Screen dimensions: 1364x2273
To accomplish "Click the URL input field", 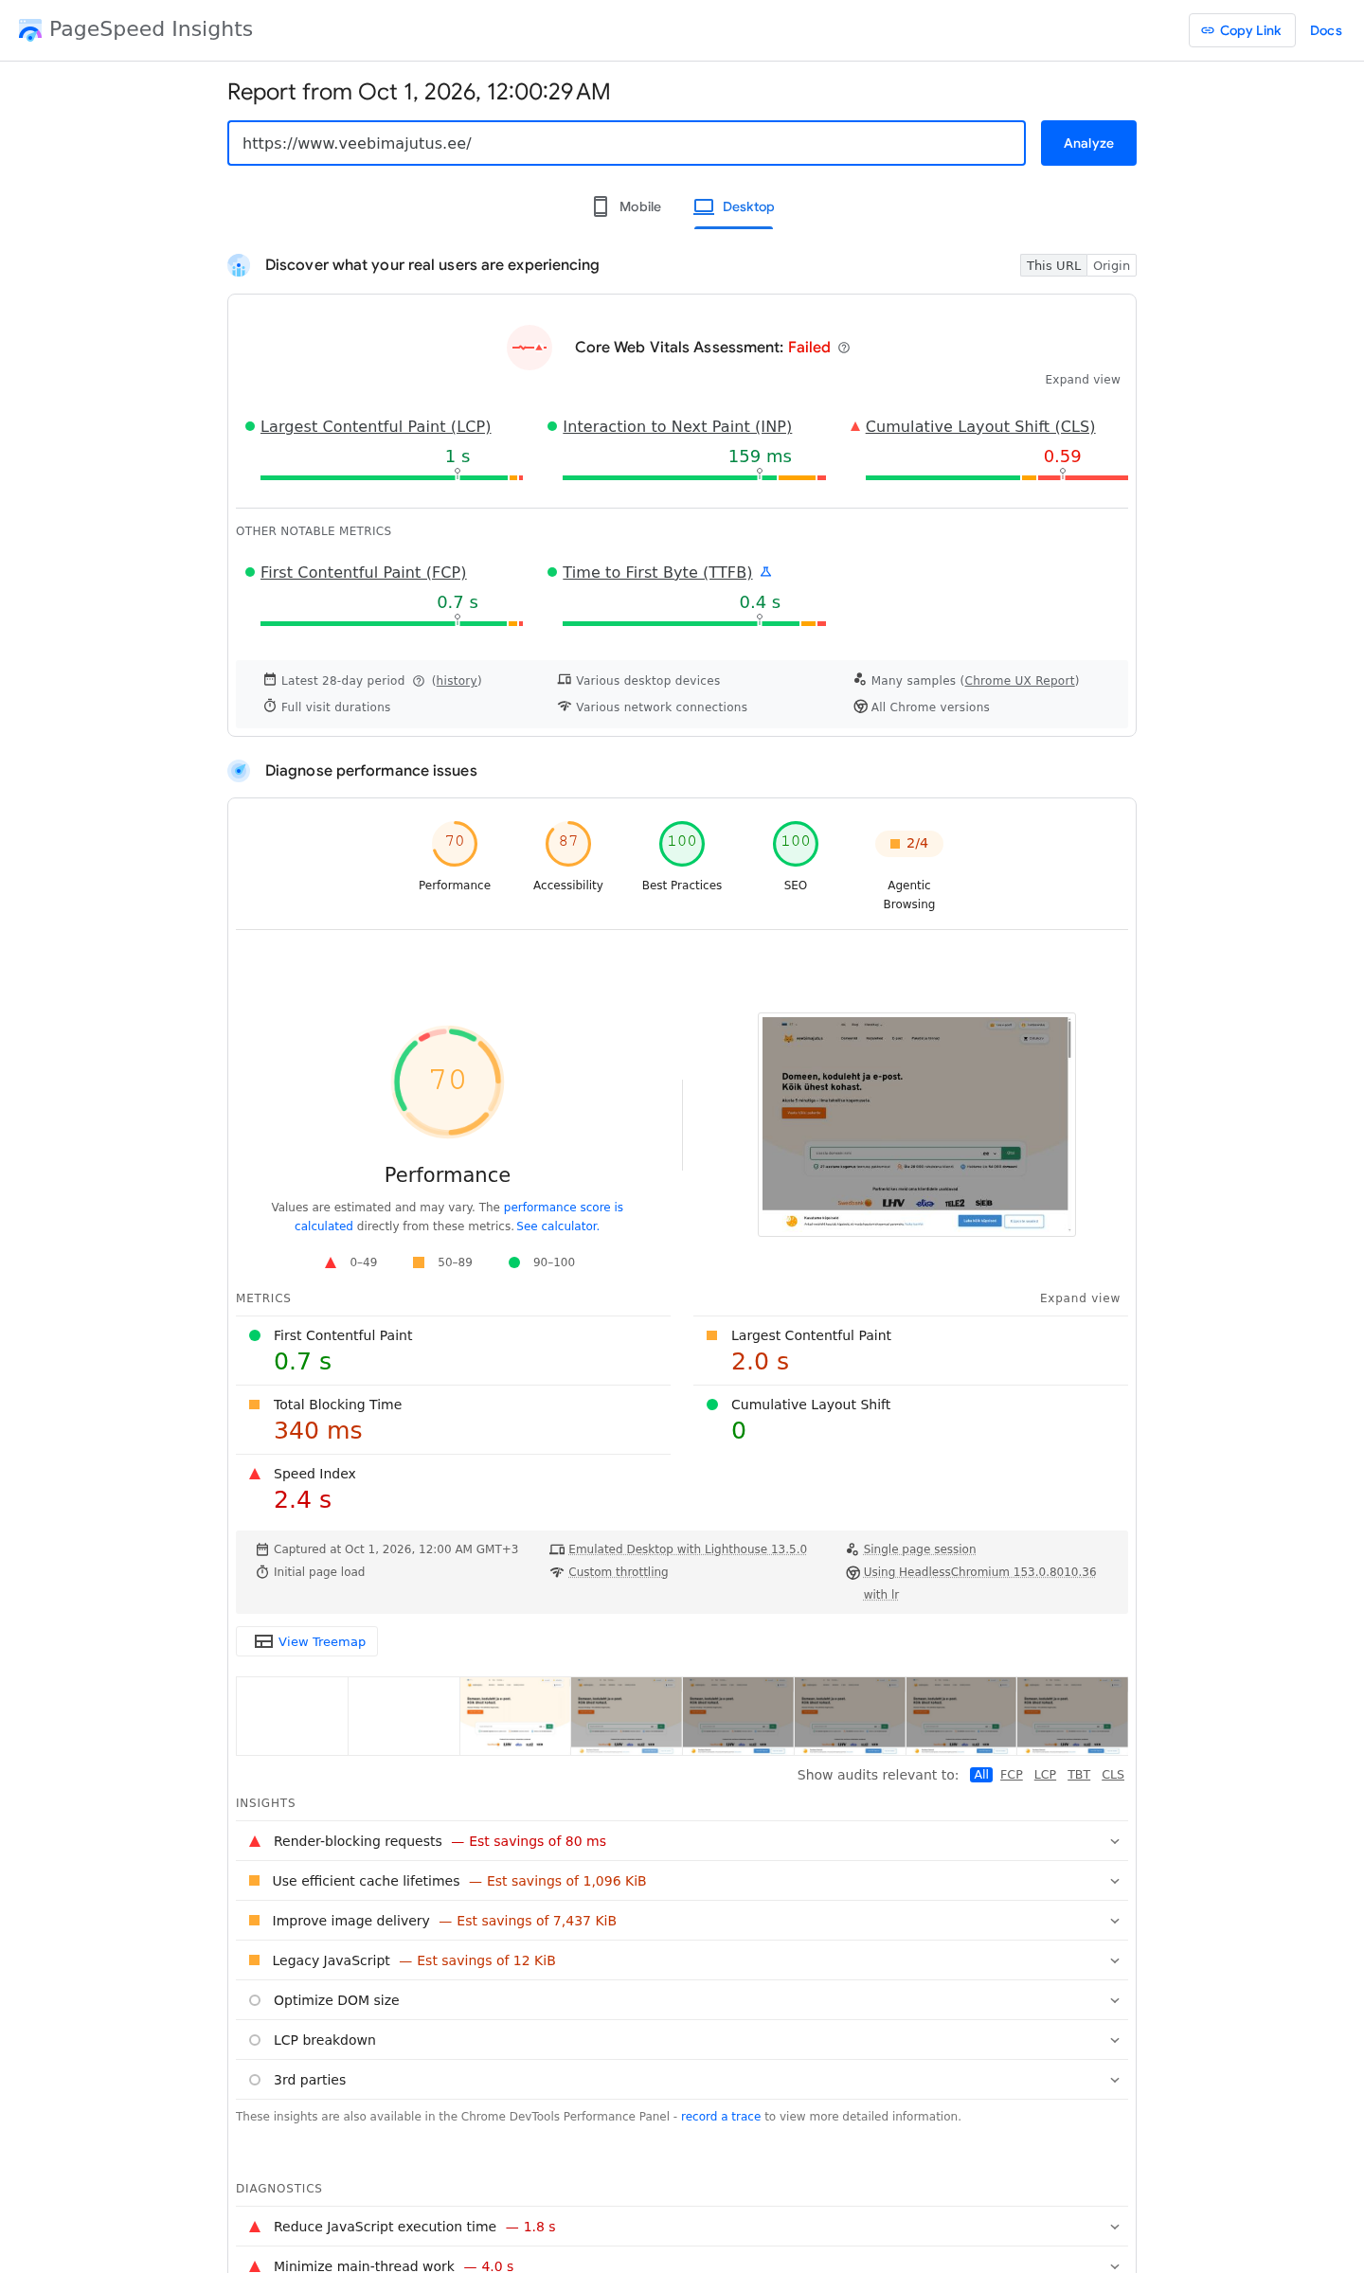I will point(626,143).
